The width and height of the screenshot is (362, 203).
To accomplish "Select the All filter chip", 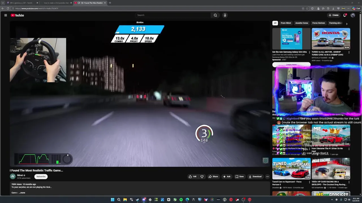I will point(275,23).
